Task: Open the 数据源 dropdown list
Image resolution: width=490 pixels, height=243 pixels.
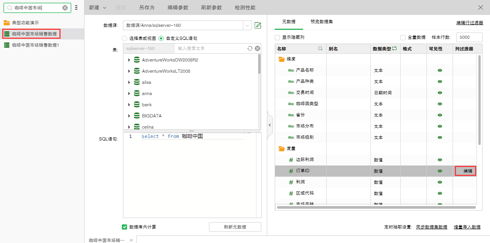Action: (247, 25)
